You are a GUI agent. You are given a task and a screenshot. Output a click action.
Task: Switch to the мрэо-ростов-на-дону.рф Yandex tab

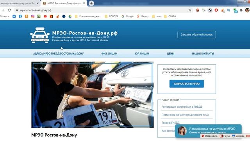tap(18, 3)
